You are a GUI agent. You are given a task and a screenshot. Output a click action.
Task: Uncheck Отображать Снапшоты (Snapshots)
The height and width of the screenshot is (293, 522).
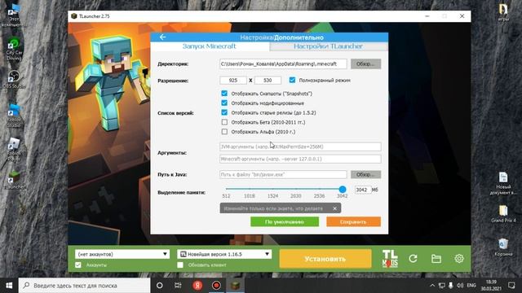tap(224, 94)
